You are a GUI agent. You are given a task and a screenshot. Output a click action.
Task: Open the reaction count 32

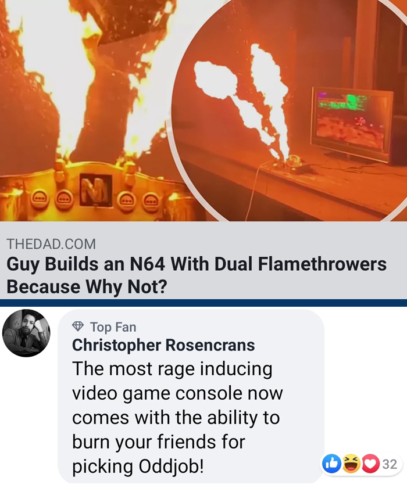pyautogui.click(x=390, y=464)
